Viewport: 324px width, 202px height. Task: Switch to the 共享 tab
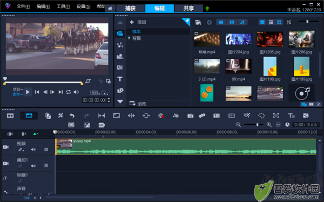point(188,9)
